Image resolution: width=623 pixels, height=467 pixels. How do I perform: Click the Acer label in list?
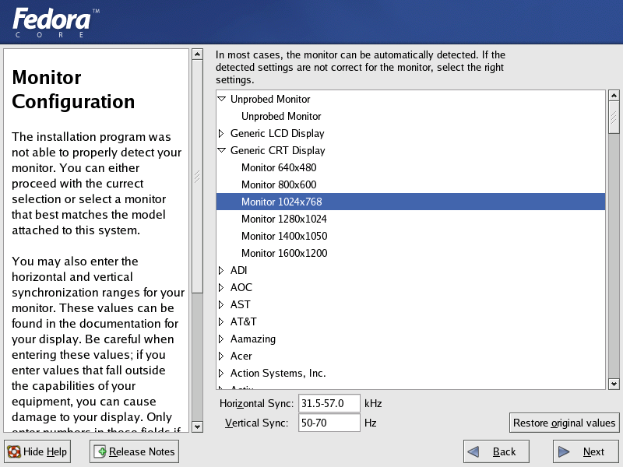click(241, 356)
